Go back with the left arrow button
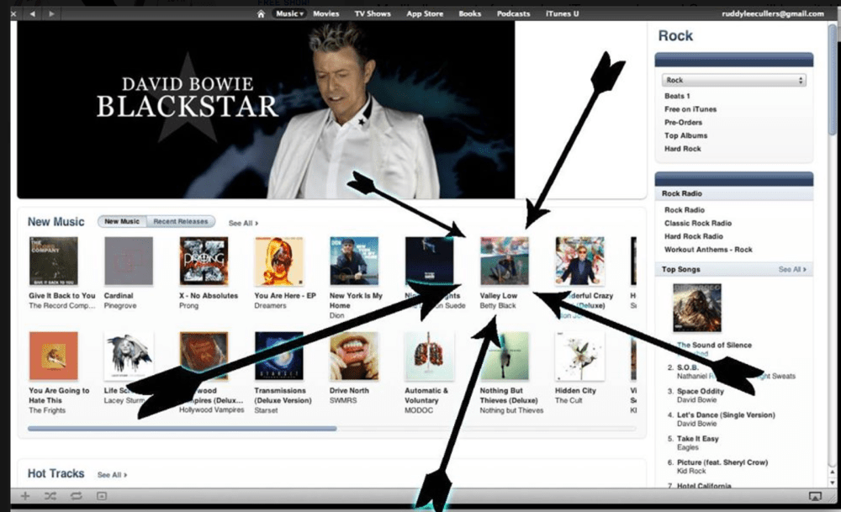This screenshot has width=841, height=512. tap(33, 14)
